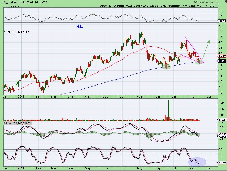Click the 'Chg +0.27 (+1.47%)' value
Viewport: 227px width, 171px height.
coord(202,6)
